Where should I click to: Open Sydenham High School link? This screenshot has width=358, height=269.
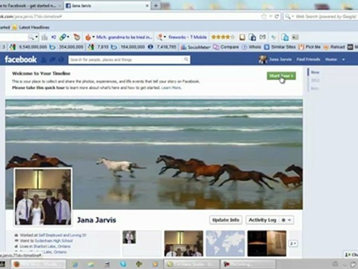(x=54, y=241)
